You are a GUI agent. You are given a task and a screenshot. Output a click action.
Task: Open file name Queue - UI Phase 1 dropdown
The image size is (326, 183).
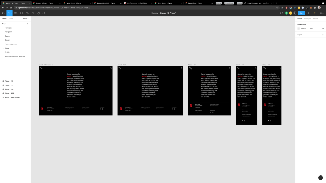[169, 13]
